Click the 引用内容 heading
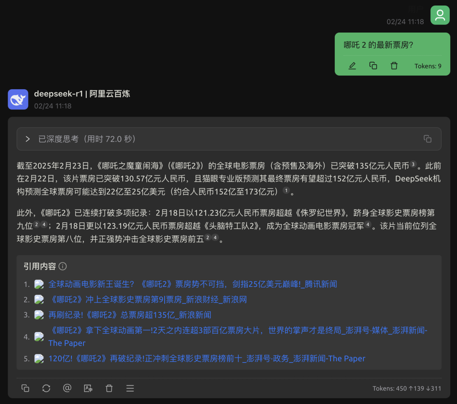 [x=40, y=266]
